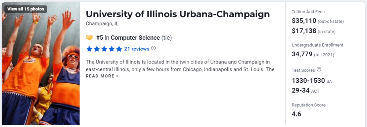Click the 4.6 reputation score value

(x=296, y=114)
